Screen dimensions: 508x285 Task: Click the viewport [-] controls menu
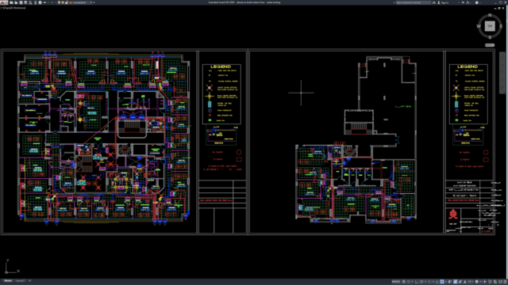click(2, 8)
